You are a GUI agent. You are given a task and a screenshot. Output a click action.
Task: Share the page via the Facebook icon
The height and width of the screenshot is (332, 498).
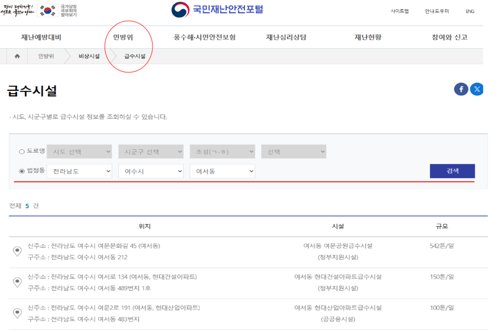tap(461, 89)
